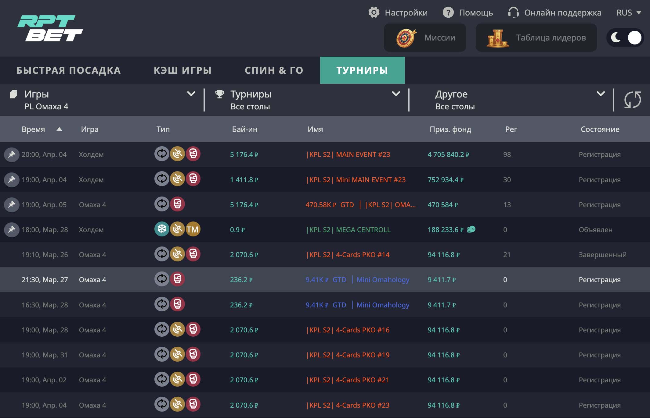The width and height of the screenshot is (650, 418).
Task: Expand the Другое filter dropdown
Action: click(x=600, y=94)
